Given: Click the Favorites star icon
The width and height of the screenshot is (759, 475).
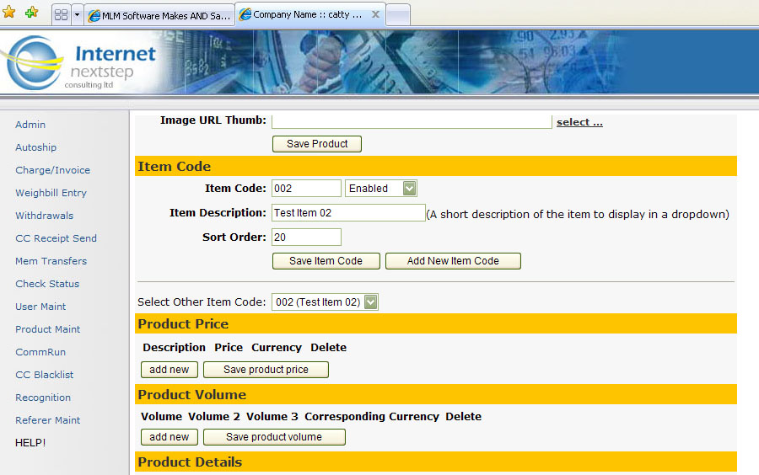Looking at the screenshot, I should pyautogui.click(x=9, y=13).
